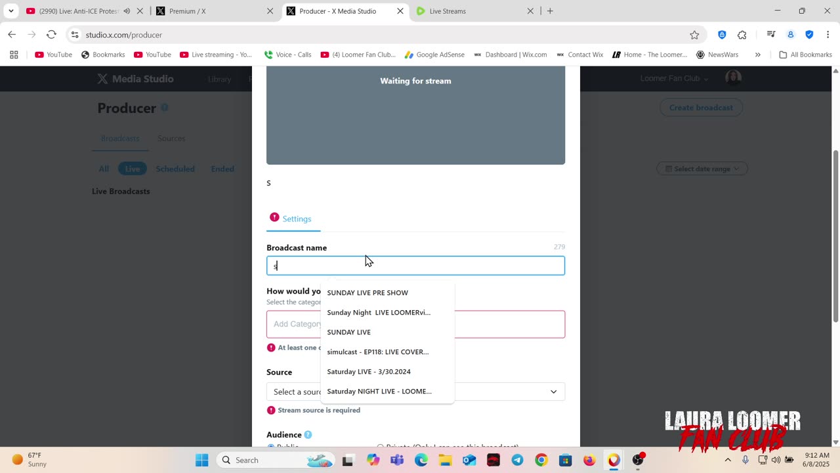This screenshot has height=473, width=840.
Task: Open the Chrome profile avatar
Action: 791,35
